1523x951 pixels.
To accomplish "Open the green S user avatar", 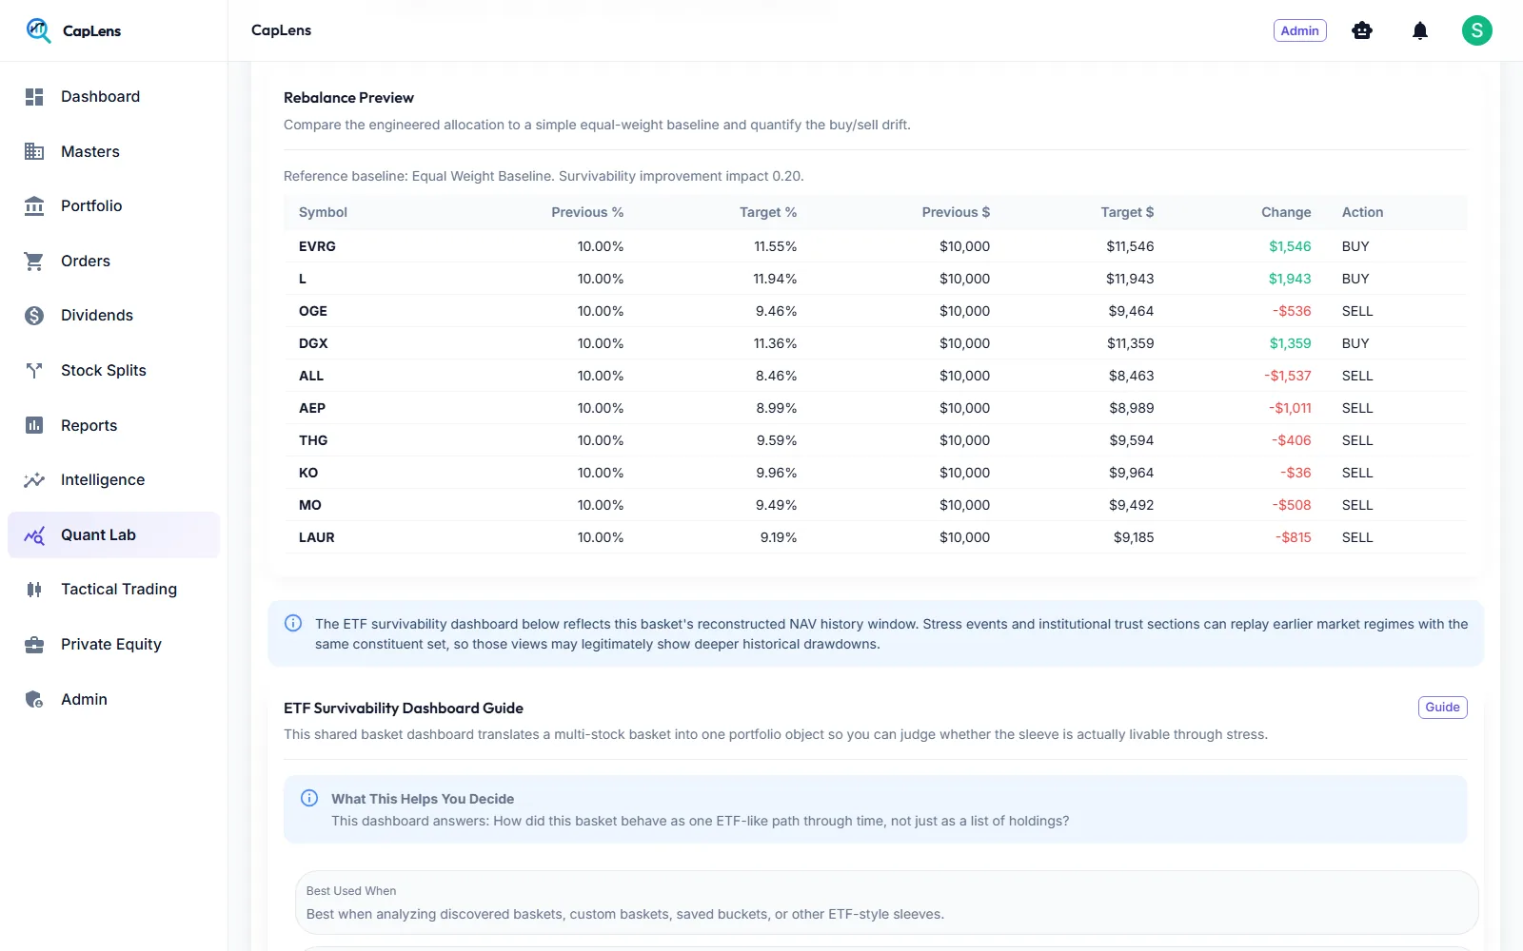I will click(1477, 30).
